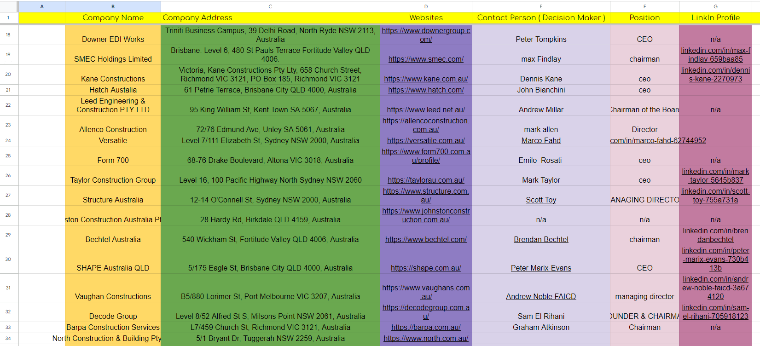
Task: Open the north.com.au website link
Action: pos(426,338)
